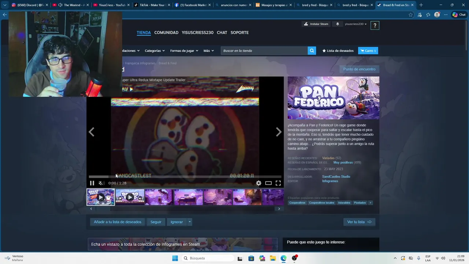Click the Ignorar button
The width and height of the screenshot is (469, 264).
click(177, 222)
